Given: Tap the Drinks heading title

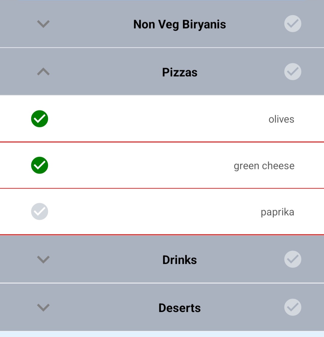Looking at the screenshot, I should point(180,260).
